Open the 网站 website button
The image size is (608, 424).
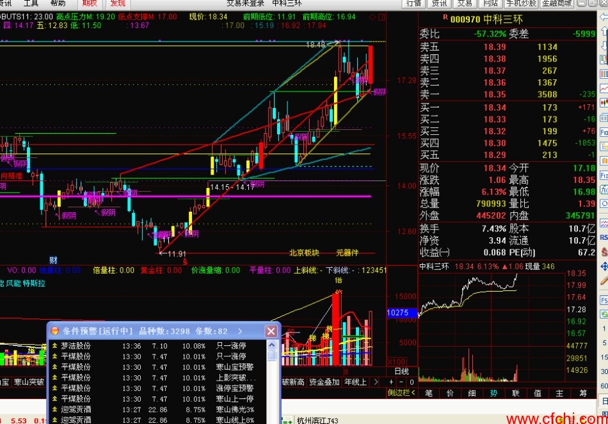point(490,3)
